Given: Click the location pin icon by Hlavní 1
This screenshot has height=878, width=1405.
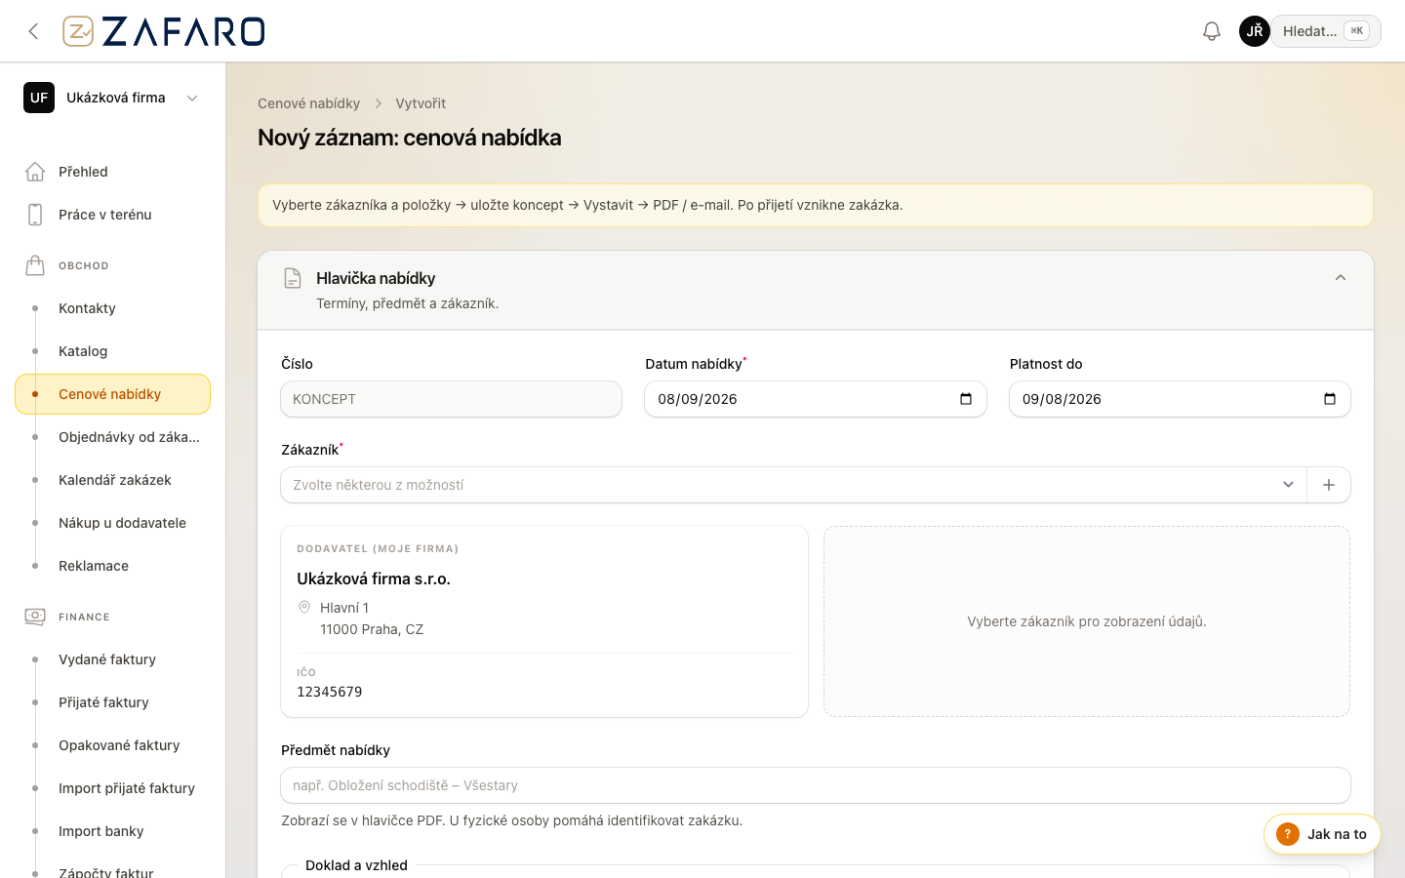Looking at the screenshot, I should point(304,607).
